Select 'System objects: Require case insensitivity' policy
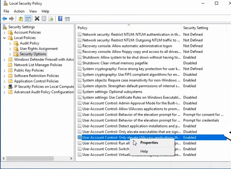The height and width of the screenshot is (169, 231). [131, 80]
